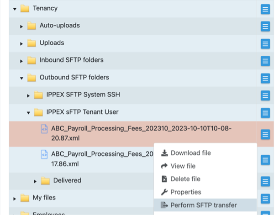
Task: Select Perform SFTP transfer menu option
Action: pyautogui.click(x=203, y=205)
